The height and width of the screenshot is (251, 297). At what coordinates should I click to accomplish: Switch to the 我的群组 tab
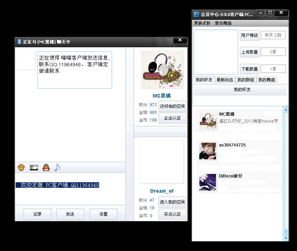click(x=246, y=80)
